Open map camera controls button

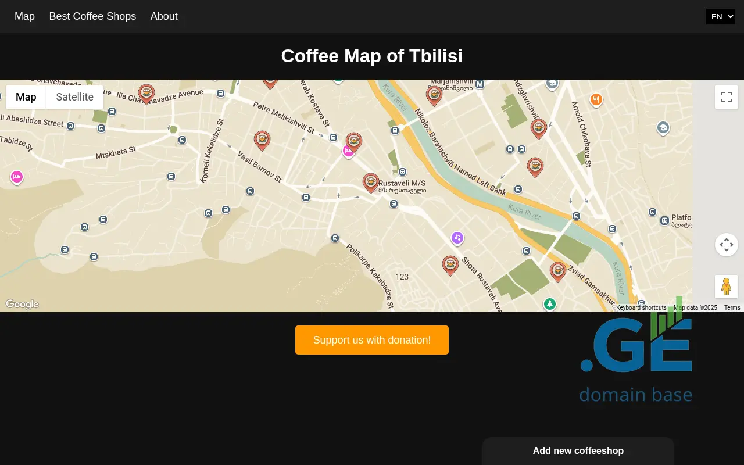(726, 245)
